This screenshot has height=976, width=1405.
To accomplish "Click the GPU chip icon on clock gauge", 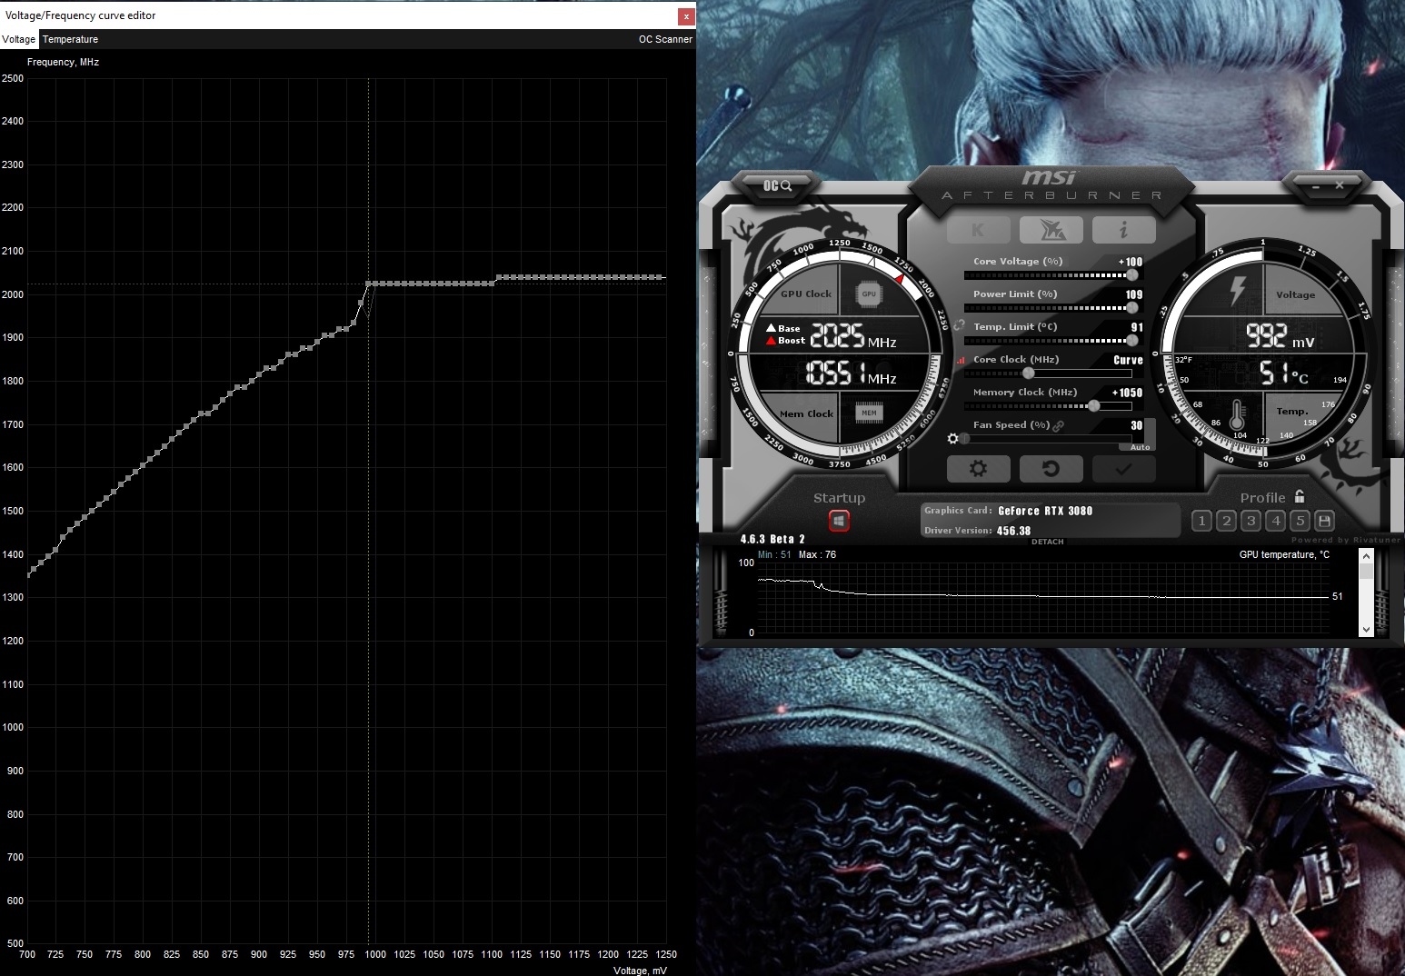I will pyautogui.click(x=869, y=294).
